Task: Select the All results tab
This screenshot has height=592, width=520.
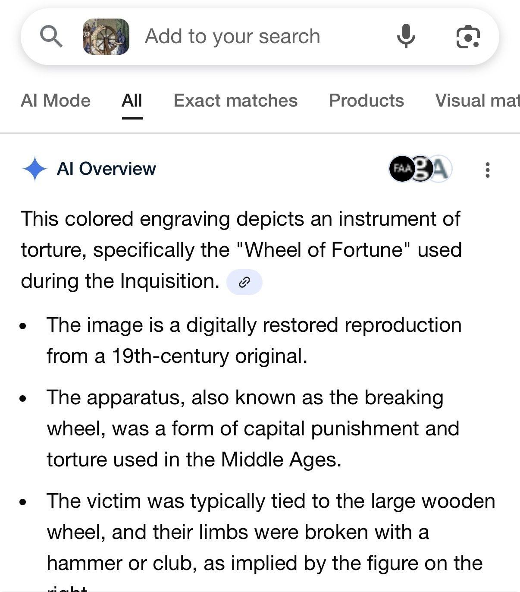Action: 132,101
